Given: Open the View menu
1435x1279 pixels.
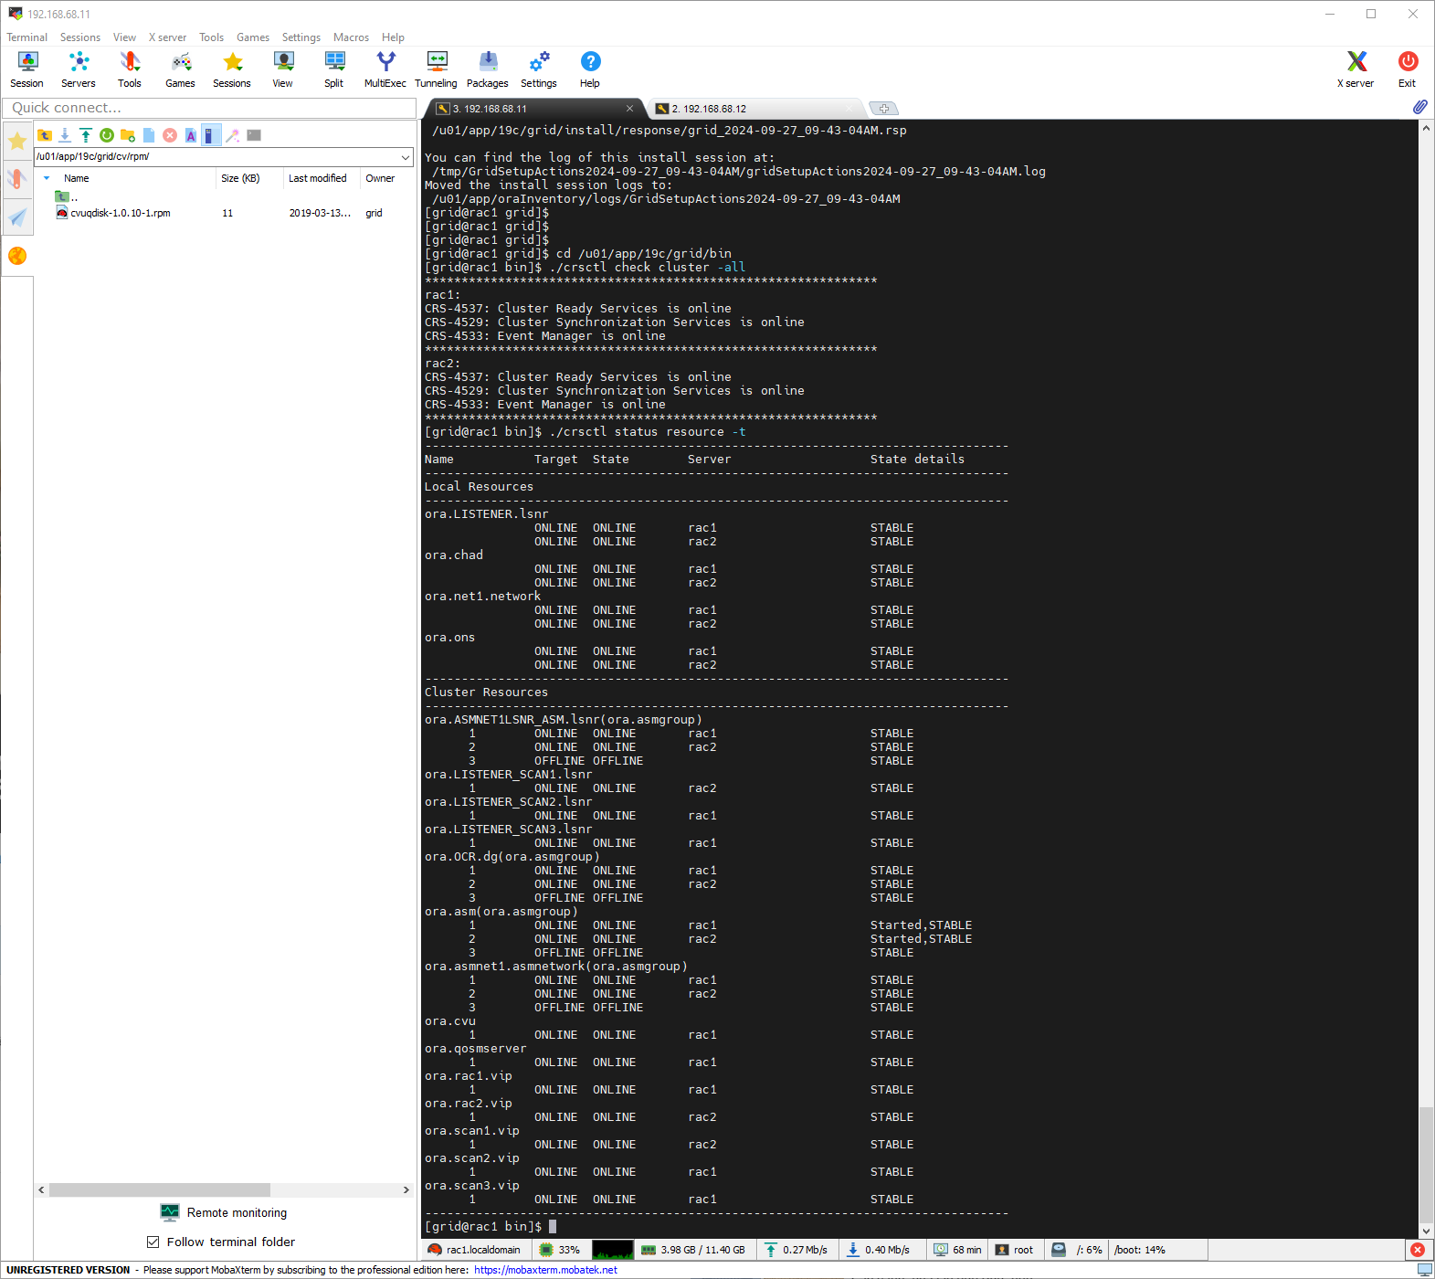Looking at the screenshot, I should [124, 37].
